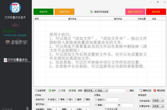The image size is (167, 110).
Task: Click the red X 清空表格 icon
Action: click(x=155, y=91)
